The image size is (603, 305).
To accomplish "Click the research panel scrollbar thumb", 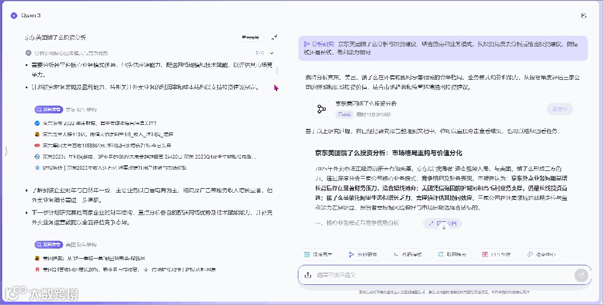I will coord(277,70).
